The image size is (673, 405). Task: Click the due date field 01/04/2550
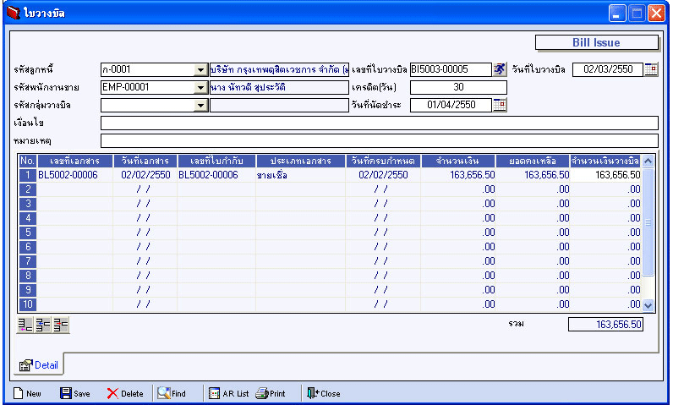click(451, 105)
